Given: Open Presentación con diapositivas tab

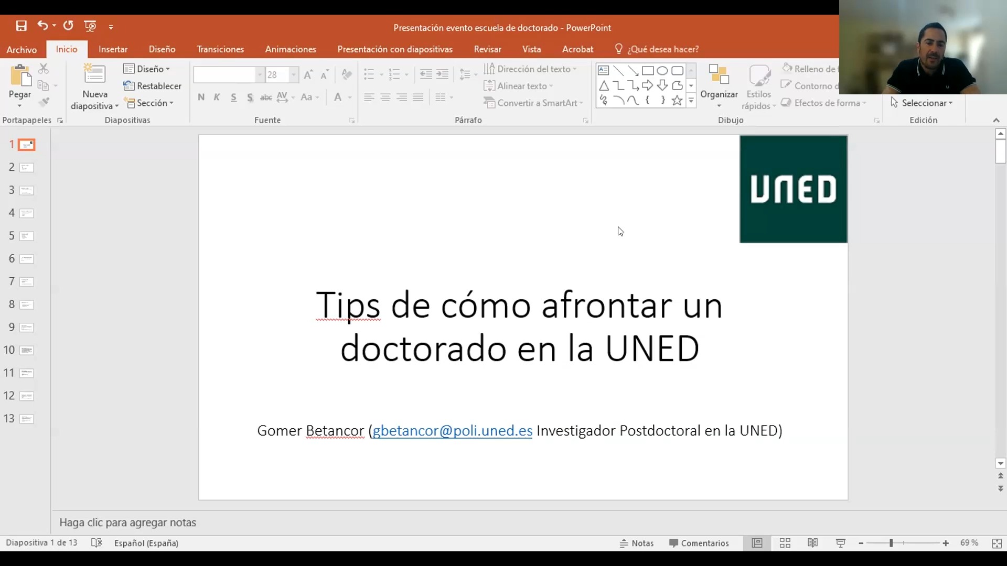Looking at the screenshot, I should point(395,49).
